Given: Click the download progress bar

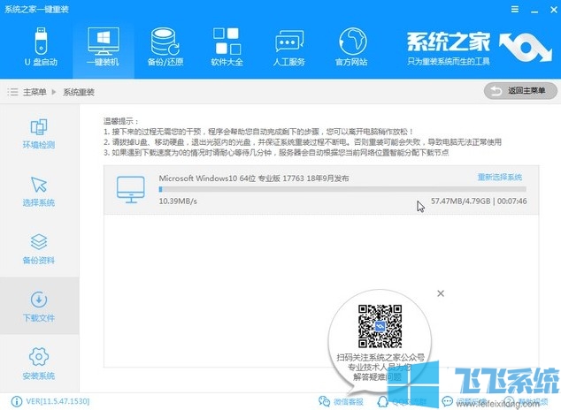Looking at the screenshot, I should click(342, 189).
